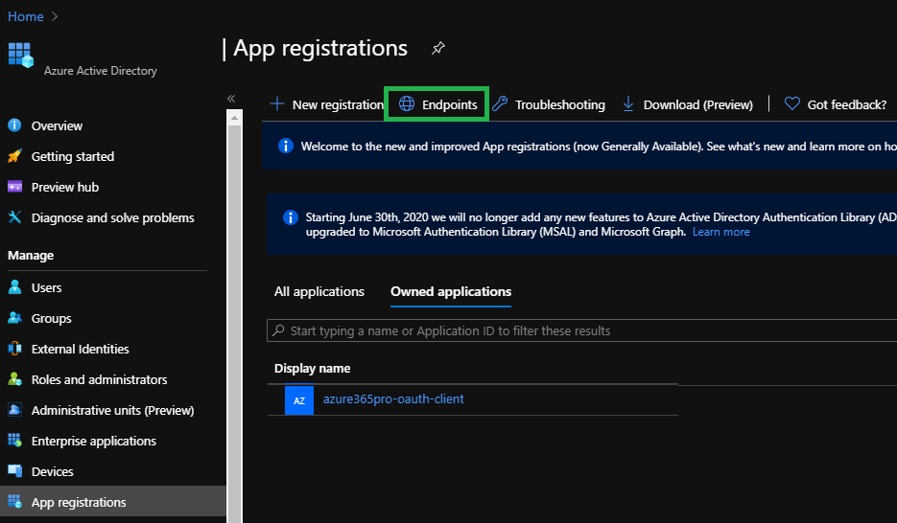The width and height of the screenshot is (897, 523).
Task: Switch to the Owned applications tab
Action: pos(451,292)
